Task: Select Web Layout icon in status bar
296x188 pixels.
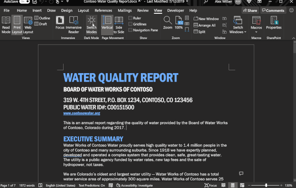Action: (242, 185)
